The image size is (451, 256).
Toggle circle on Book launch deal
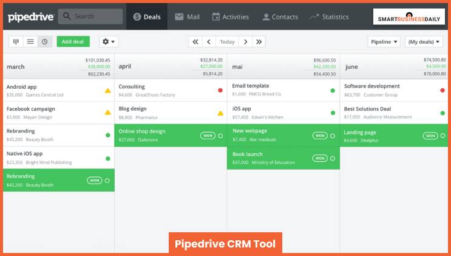click(333, 158)
